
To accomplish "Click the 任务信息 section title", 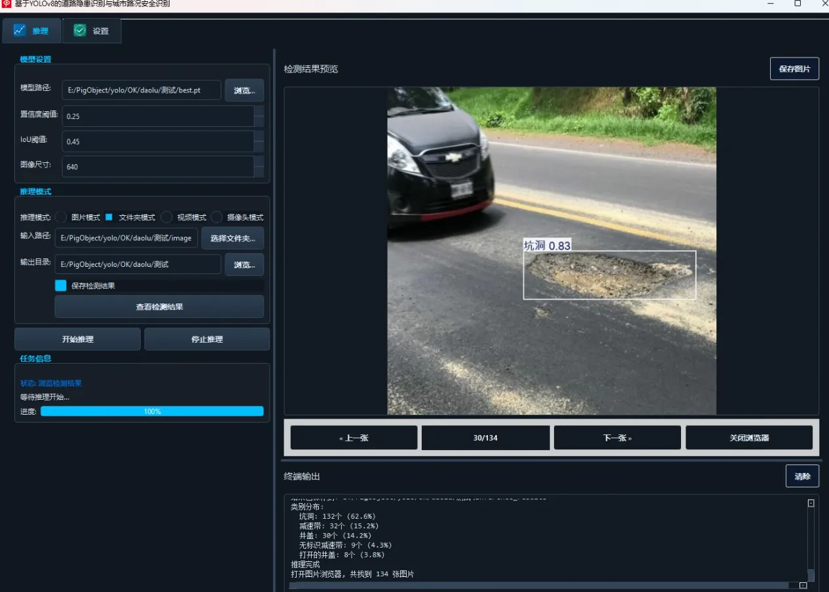I will click(x=35, y=358).
